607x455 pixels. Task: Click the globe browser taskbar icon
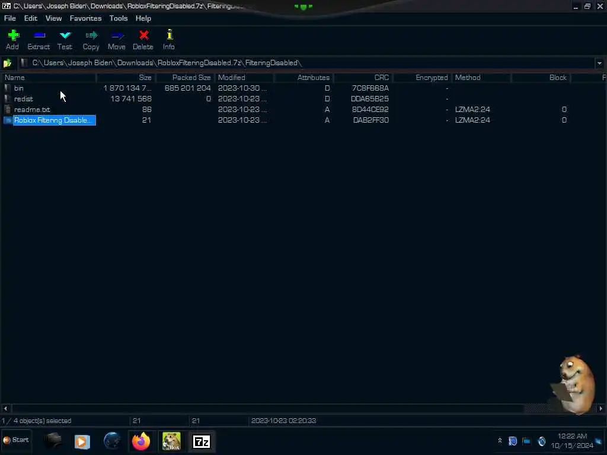(112, 441)
